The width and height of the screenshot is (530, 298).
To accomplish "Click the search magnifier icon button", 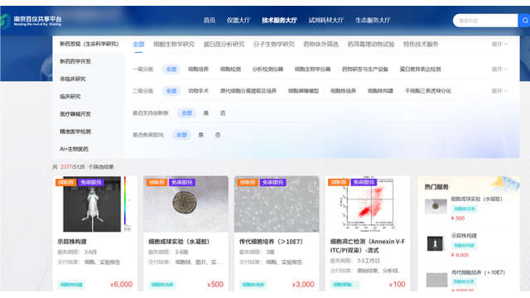I will pos(524,21).
